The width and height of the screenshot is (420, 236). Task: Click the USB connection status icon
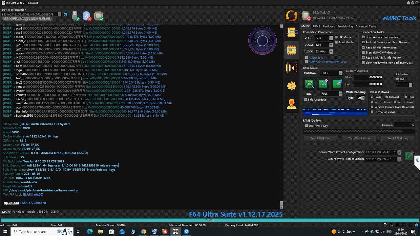[x=75, y=16]
